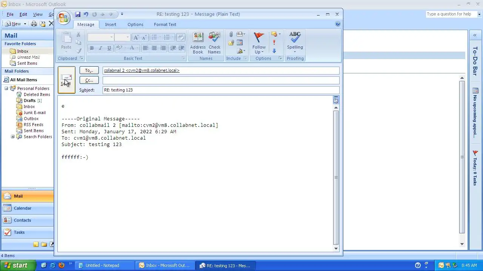Expand the Options group dialog launcher
The width and height of the screenshot is (483, 271).
pyautogui.click(x=280, y=58)
